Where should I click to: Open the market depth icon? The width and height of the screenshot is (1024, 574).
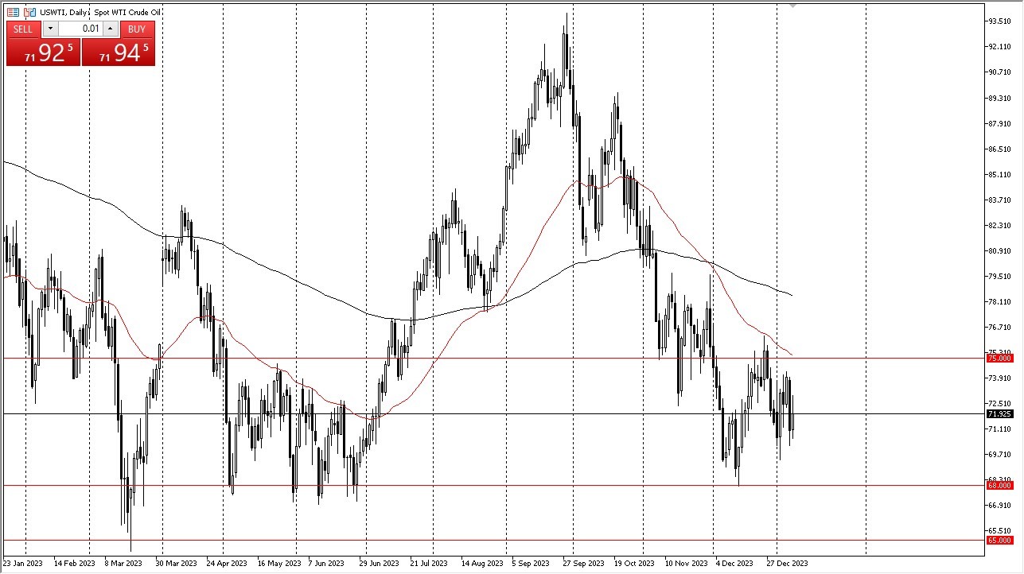click(13, 12)
